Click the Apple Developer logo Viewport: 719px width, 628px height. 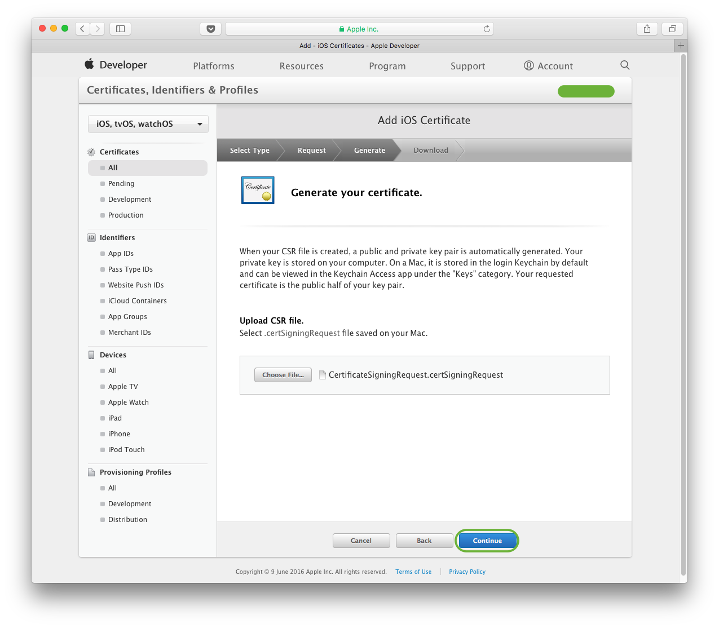116,65
